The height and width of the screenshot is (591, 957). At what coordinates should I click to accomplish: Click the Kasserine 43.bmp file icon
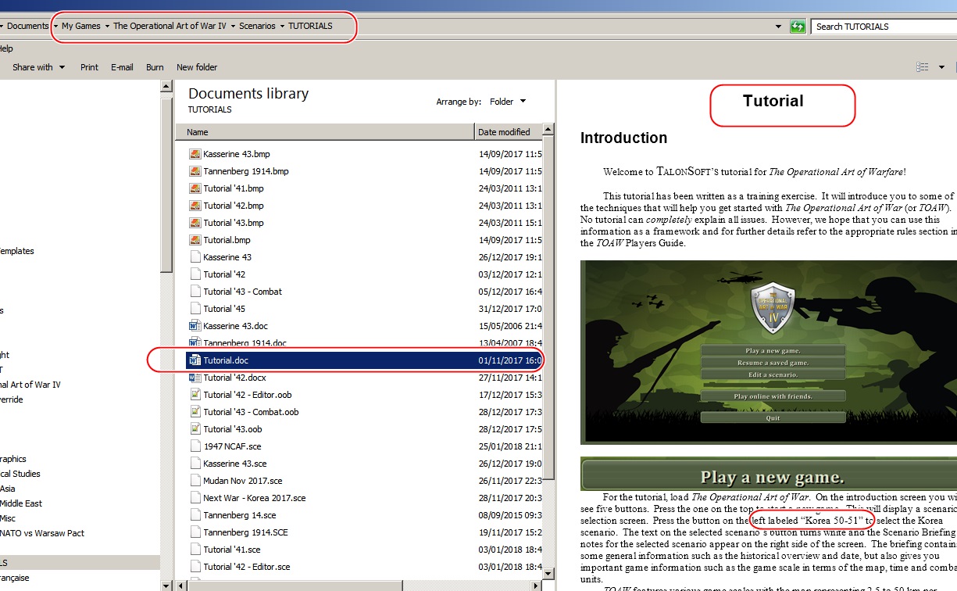tap(195, 154)
